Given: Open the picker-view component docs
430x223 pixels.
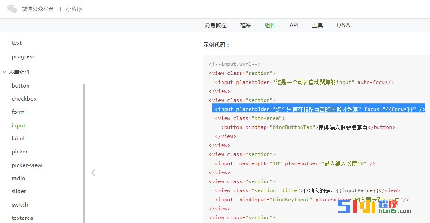Looking at the screenshot, I should pos(27,165).
